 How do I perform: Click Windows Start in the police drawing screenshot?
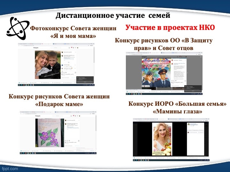point(127,94)
